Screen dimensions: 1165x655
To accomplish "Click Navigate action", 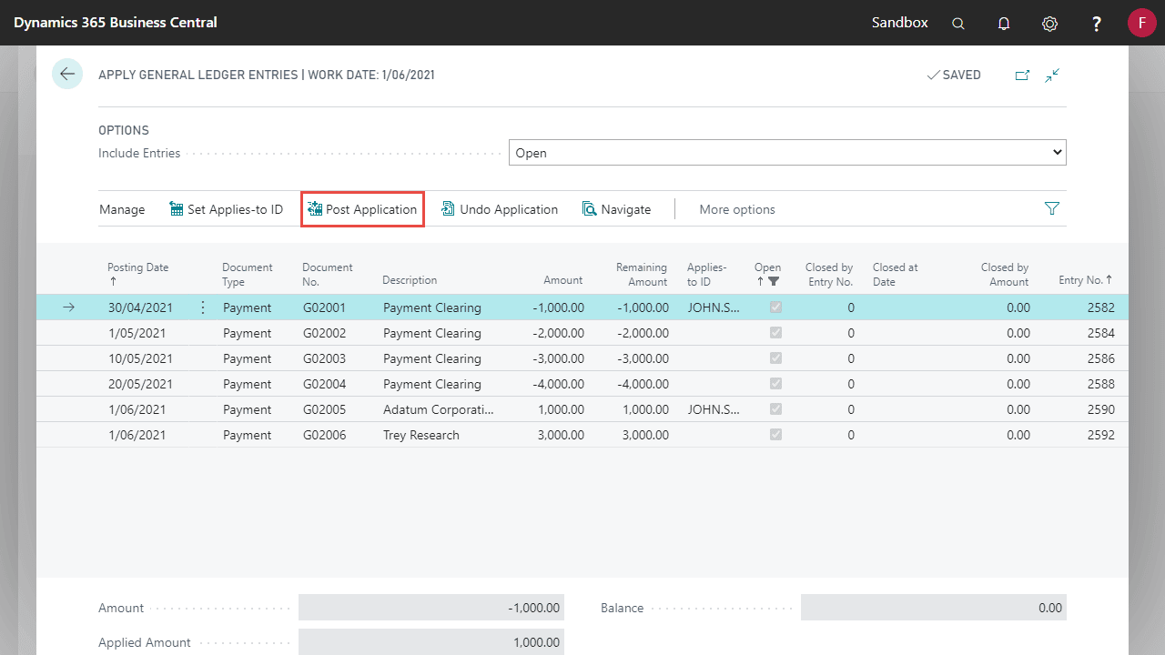I will point(617,209).
